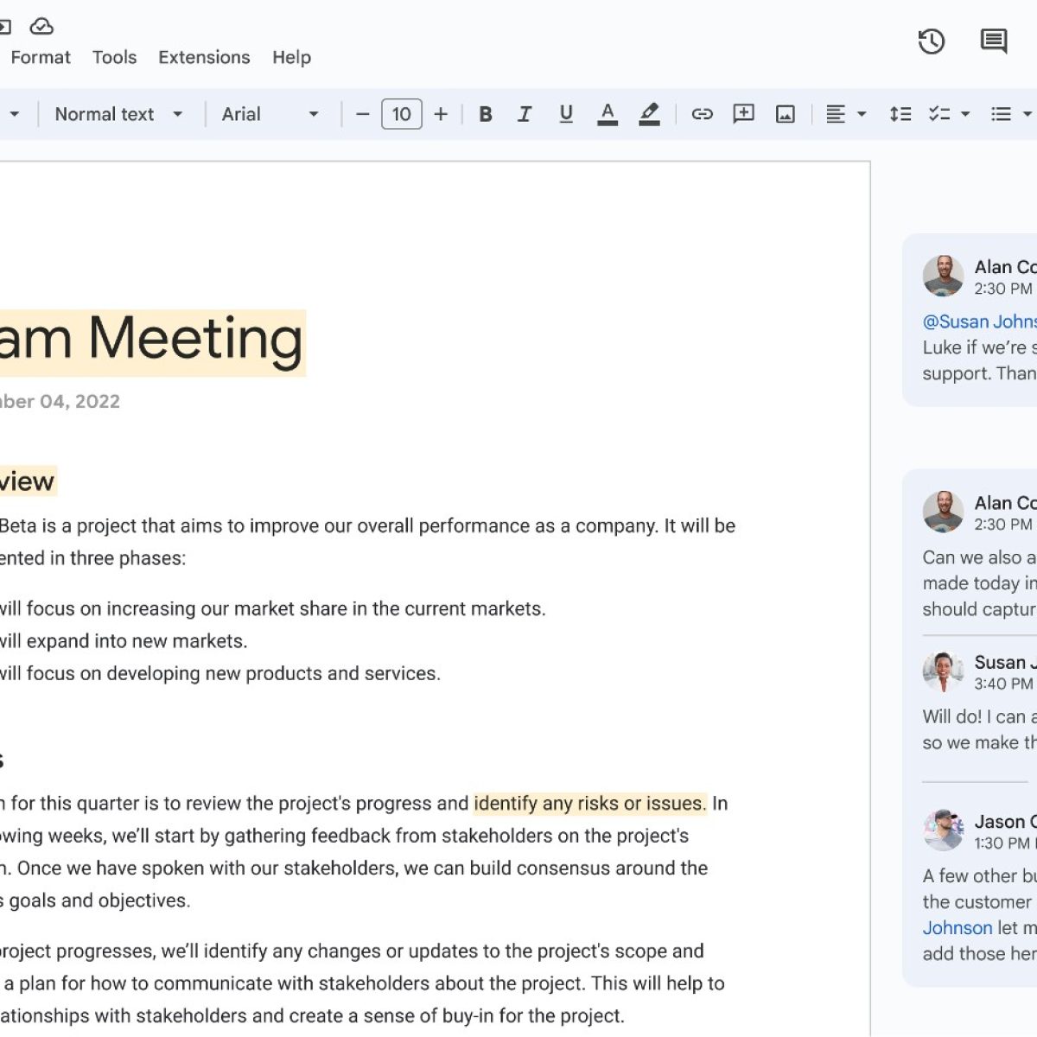Open the Normal text style dropdown

[x=118, y=114]
